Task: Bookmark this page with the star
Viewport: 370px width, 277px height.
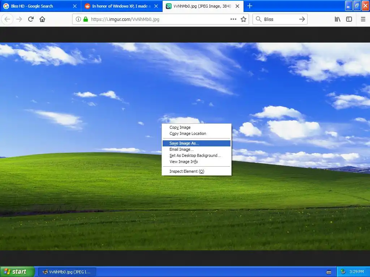Action: [244, 19]
